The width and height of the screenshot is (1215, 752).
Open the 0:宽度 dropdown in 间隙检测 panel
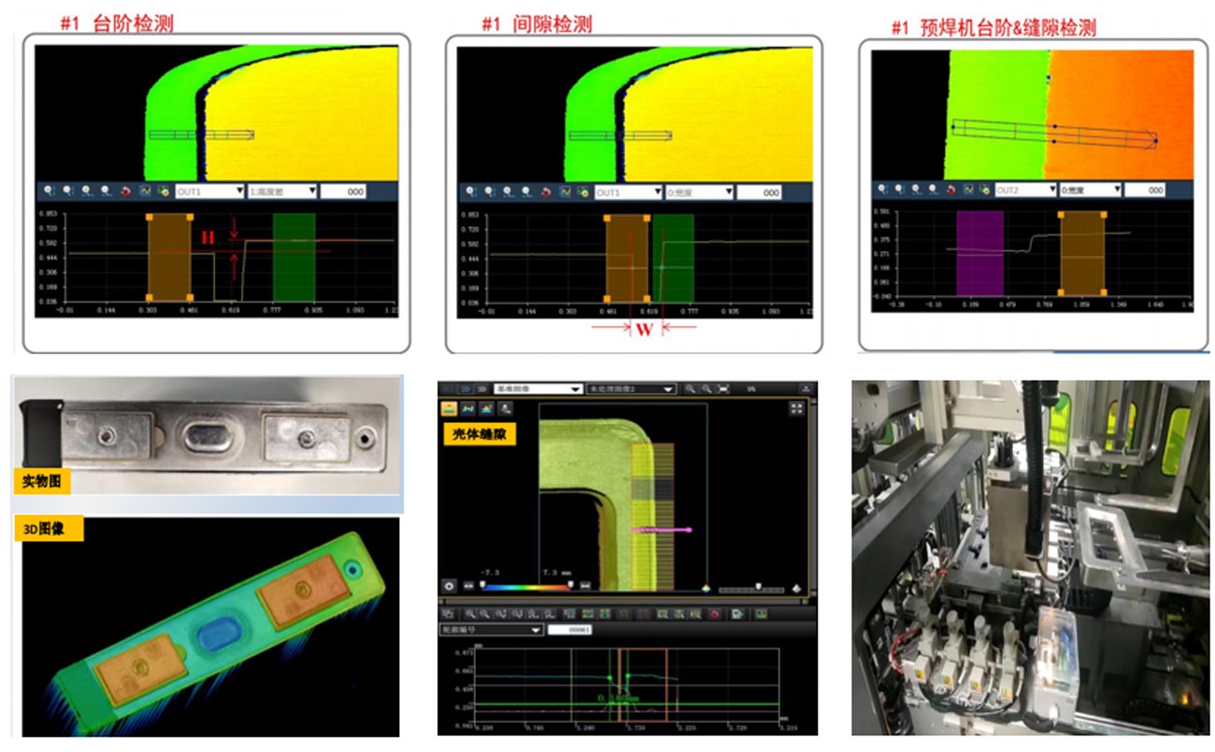pos(699,192)
